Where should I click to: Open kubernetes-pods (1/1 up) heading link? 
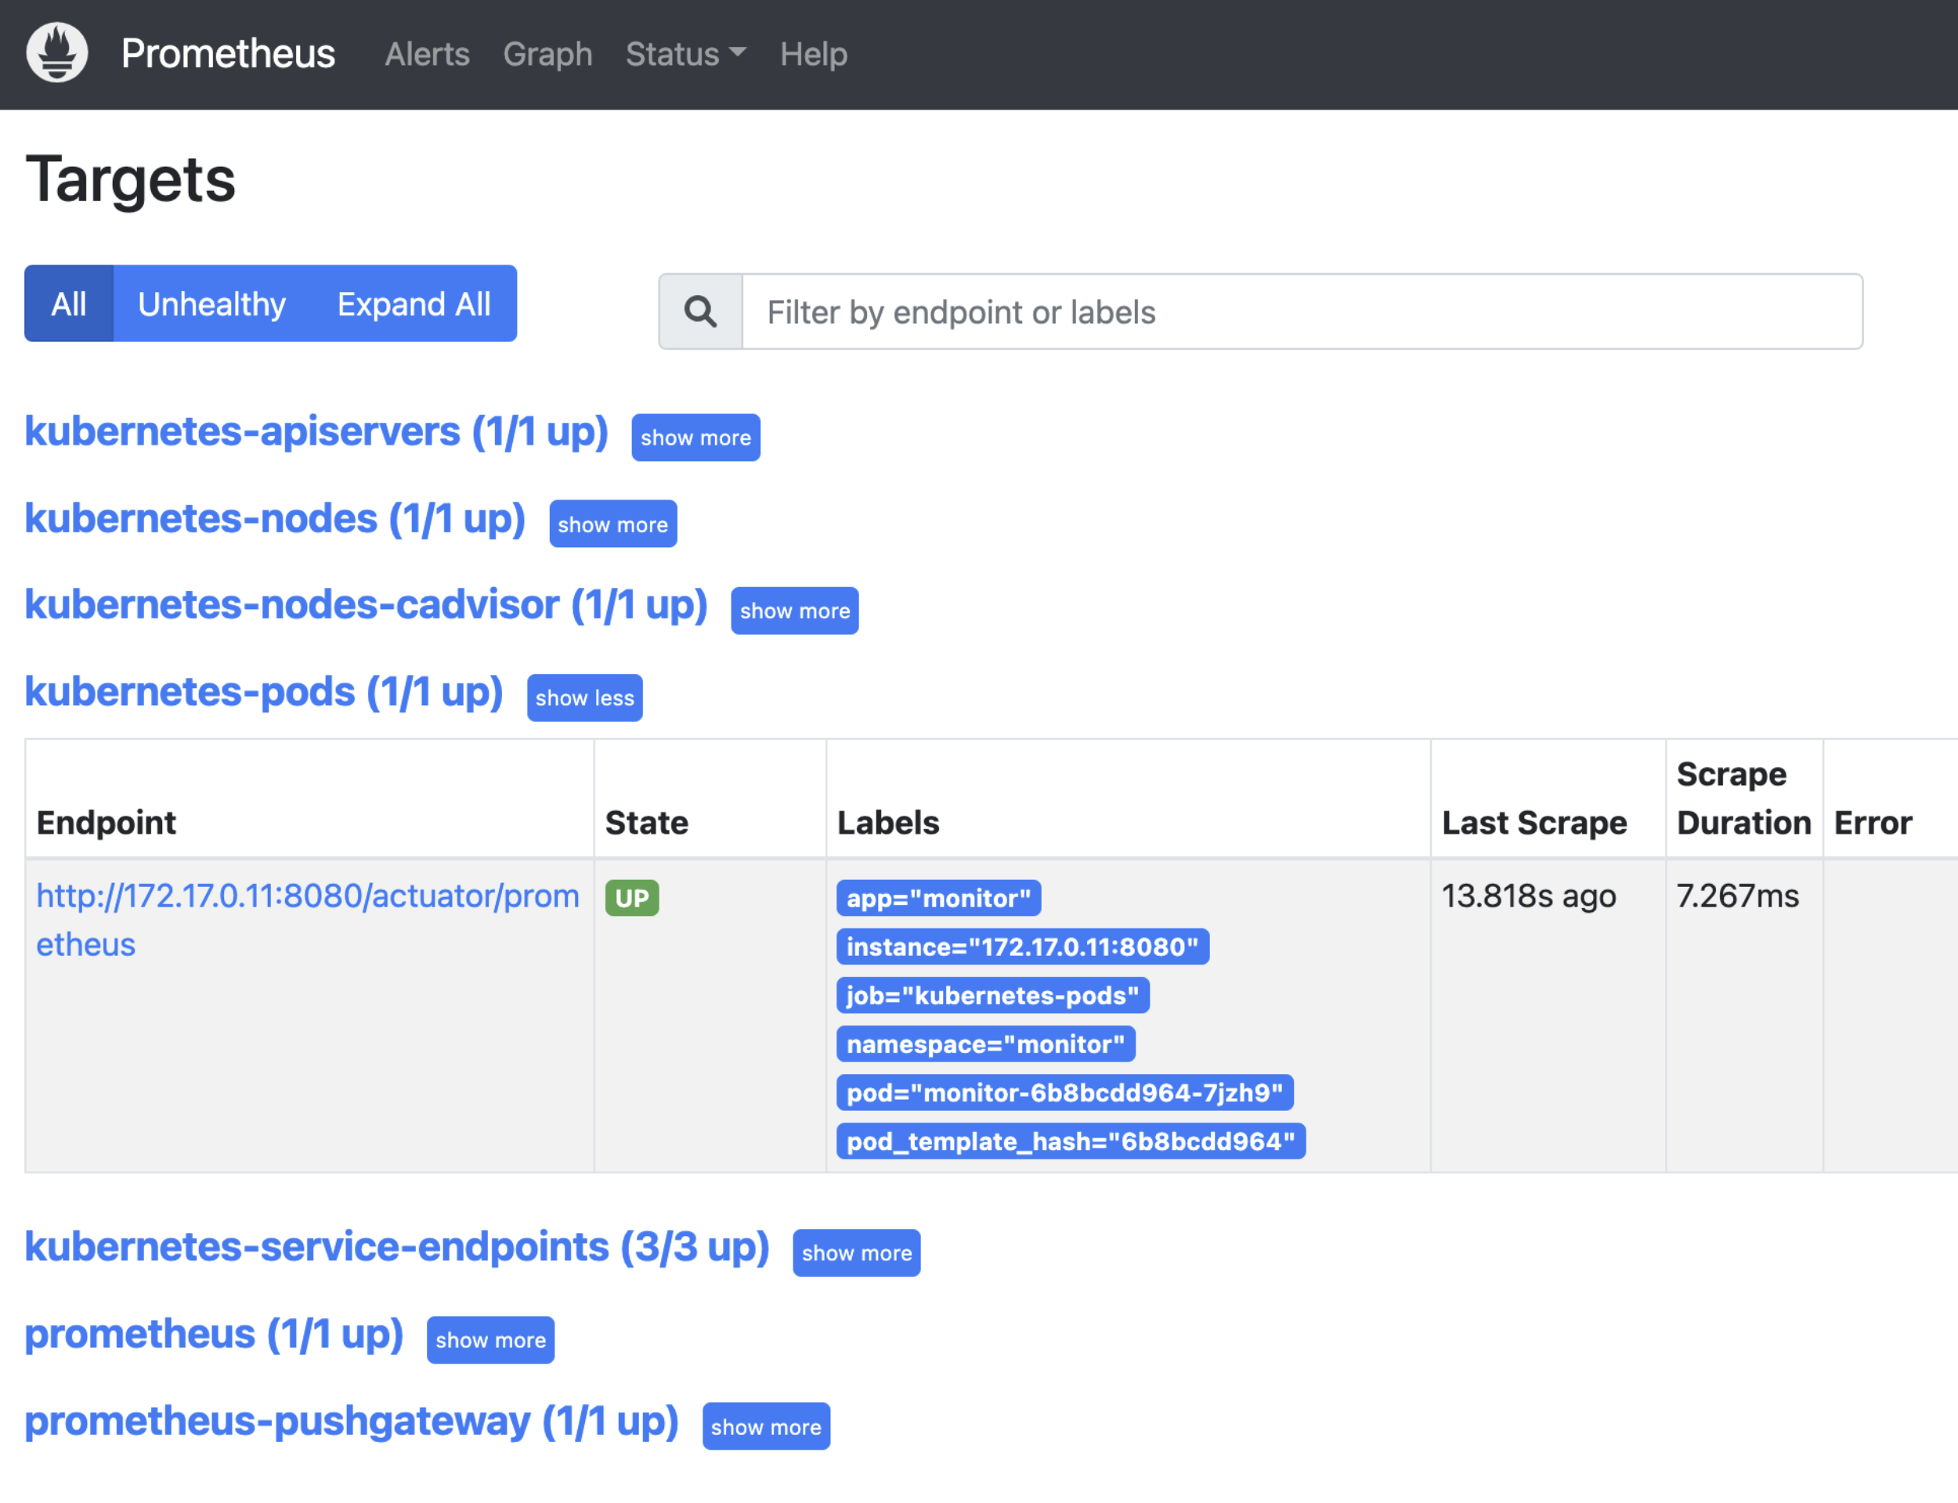click(x=264, y=693)
